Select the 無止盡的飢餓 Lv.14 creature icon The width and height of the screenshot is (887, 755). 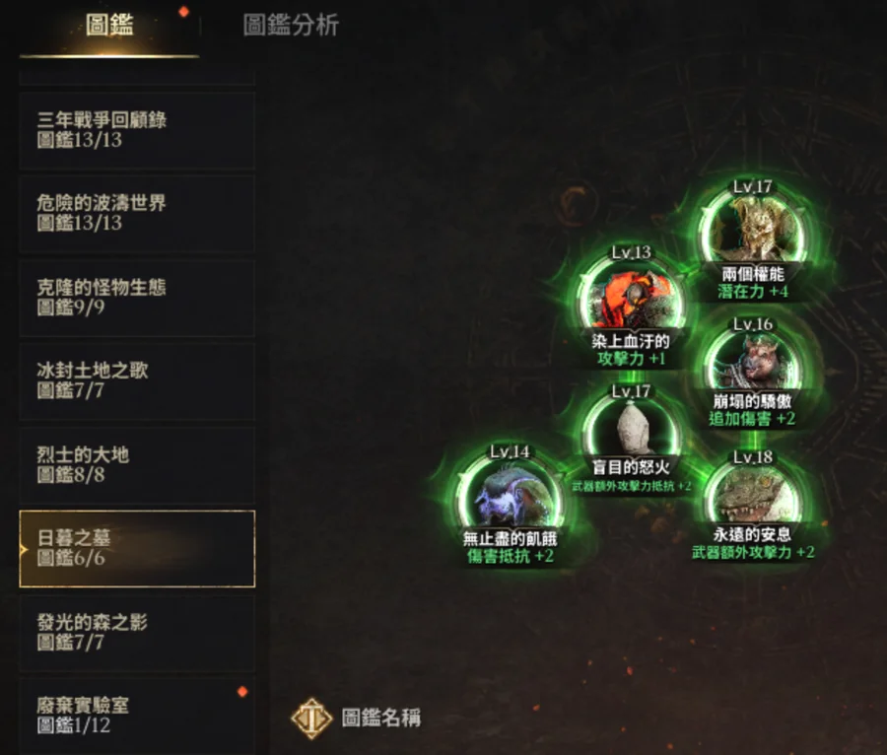(x=511, y=493)
